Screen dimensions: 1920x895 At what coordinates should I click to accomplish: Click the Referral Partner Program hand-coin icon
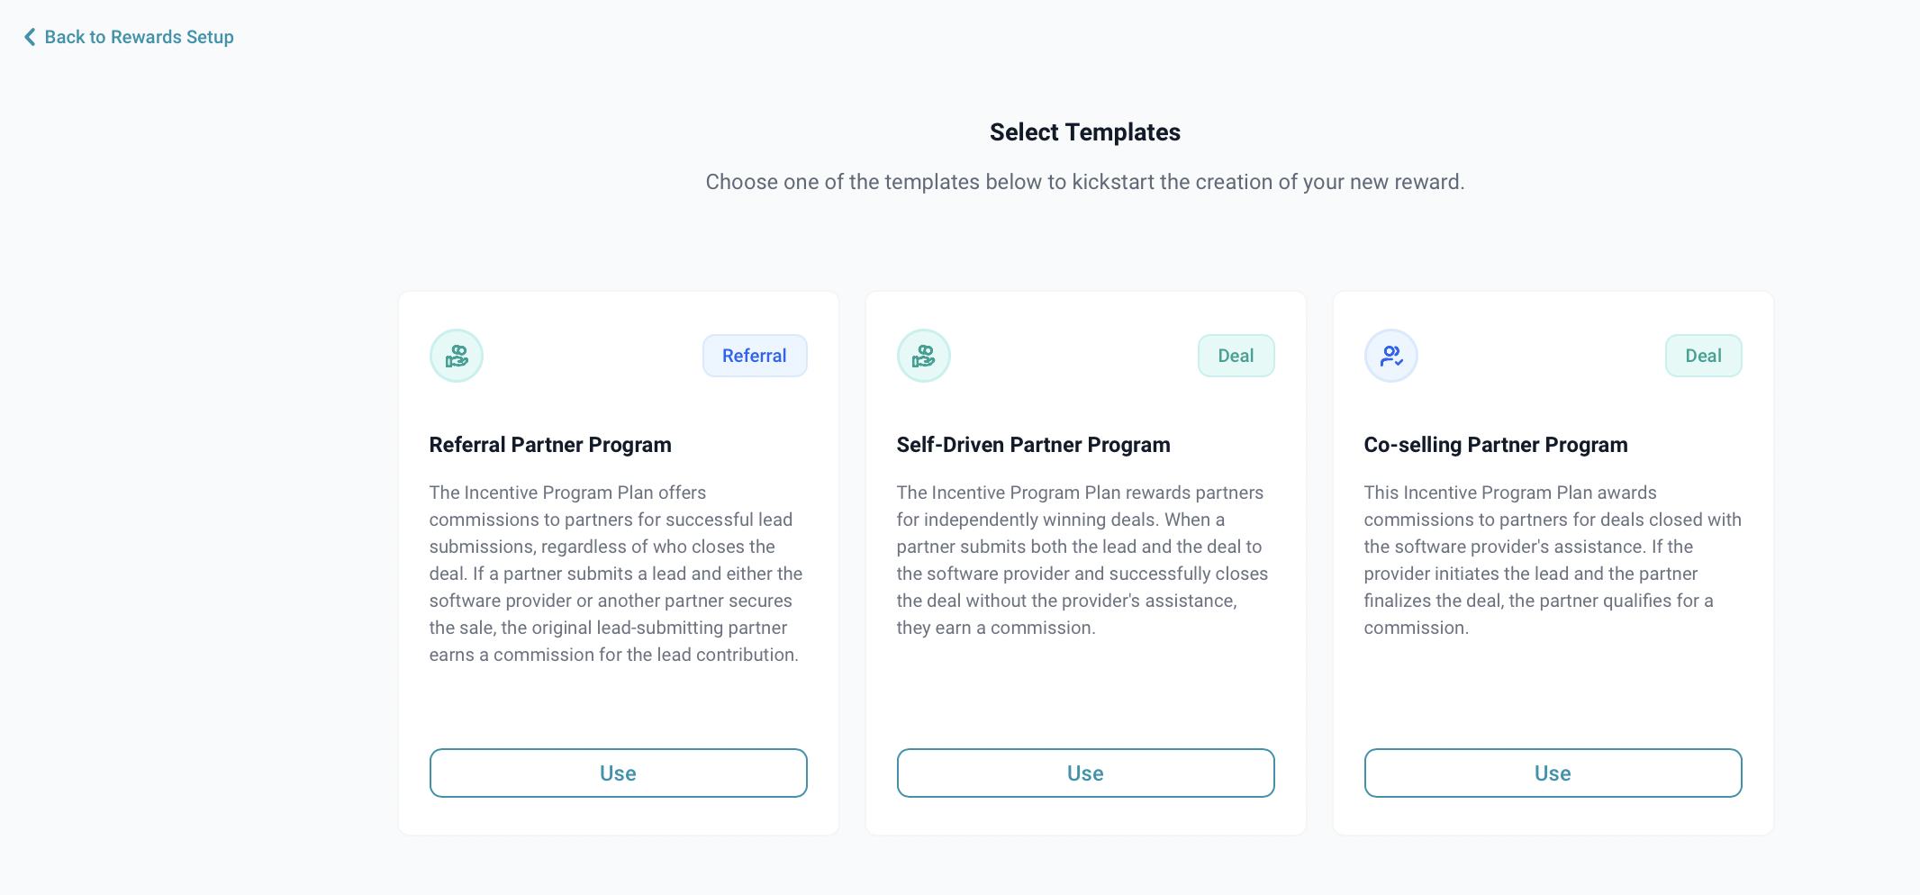pos(457,356)
